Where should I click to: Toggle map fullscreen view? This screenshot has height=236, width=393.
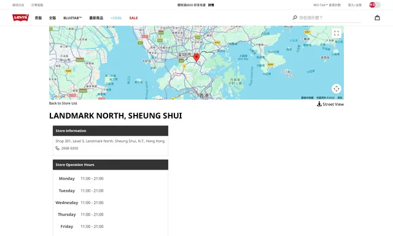tap(337, 33)
